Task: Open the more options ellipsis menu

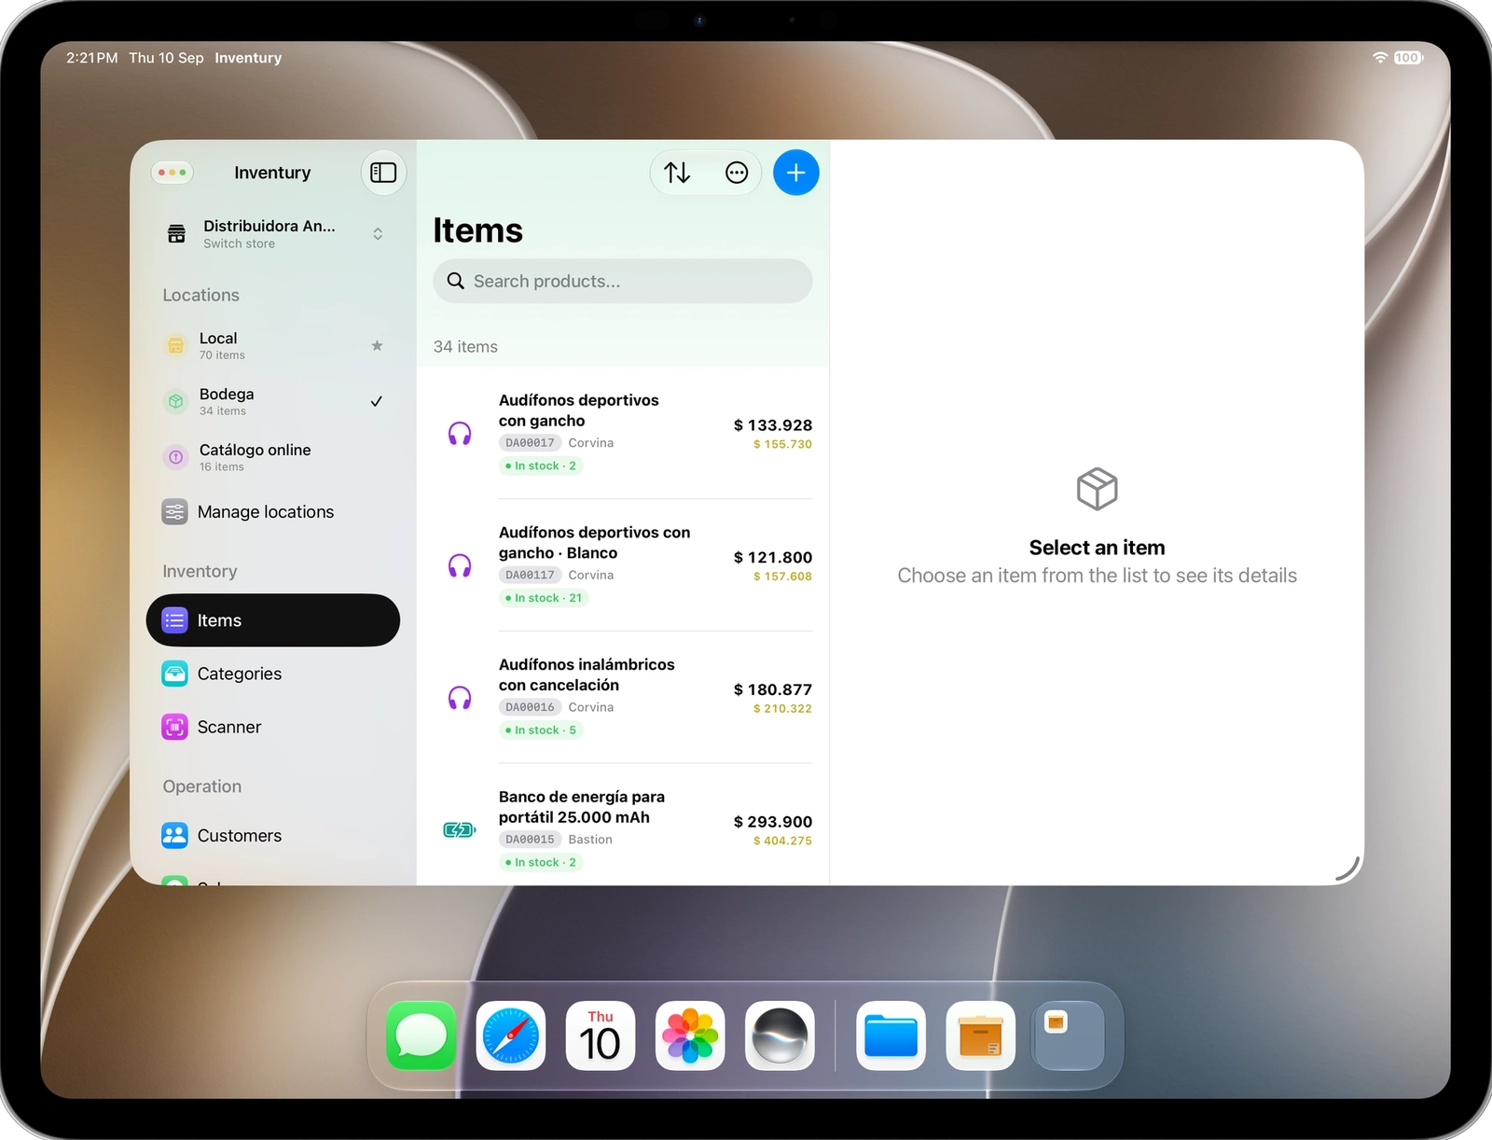Action: coord(737,173)
